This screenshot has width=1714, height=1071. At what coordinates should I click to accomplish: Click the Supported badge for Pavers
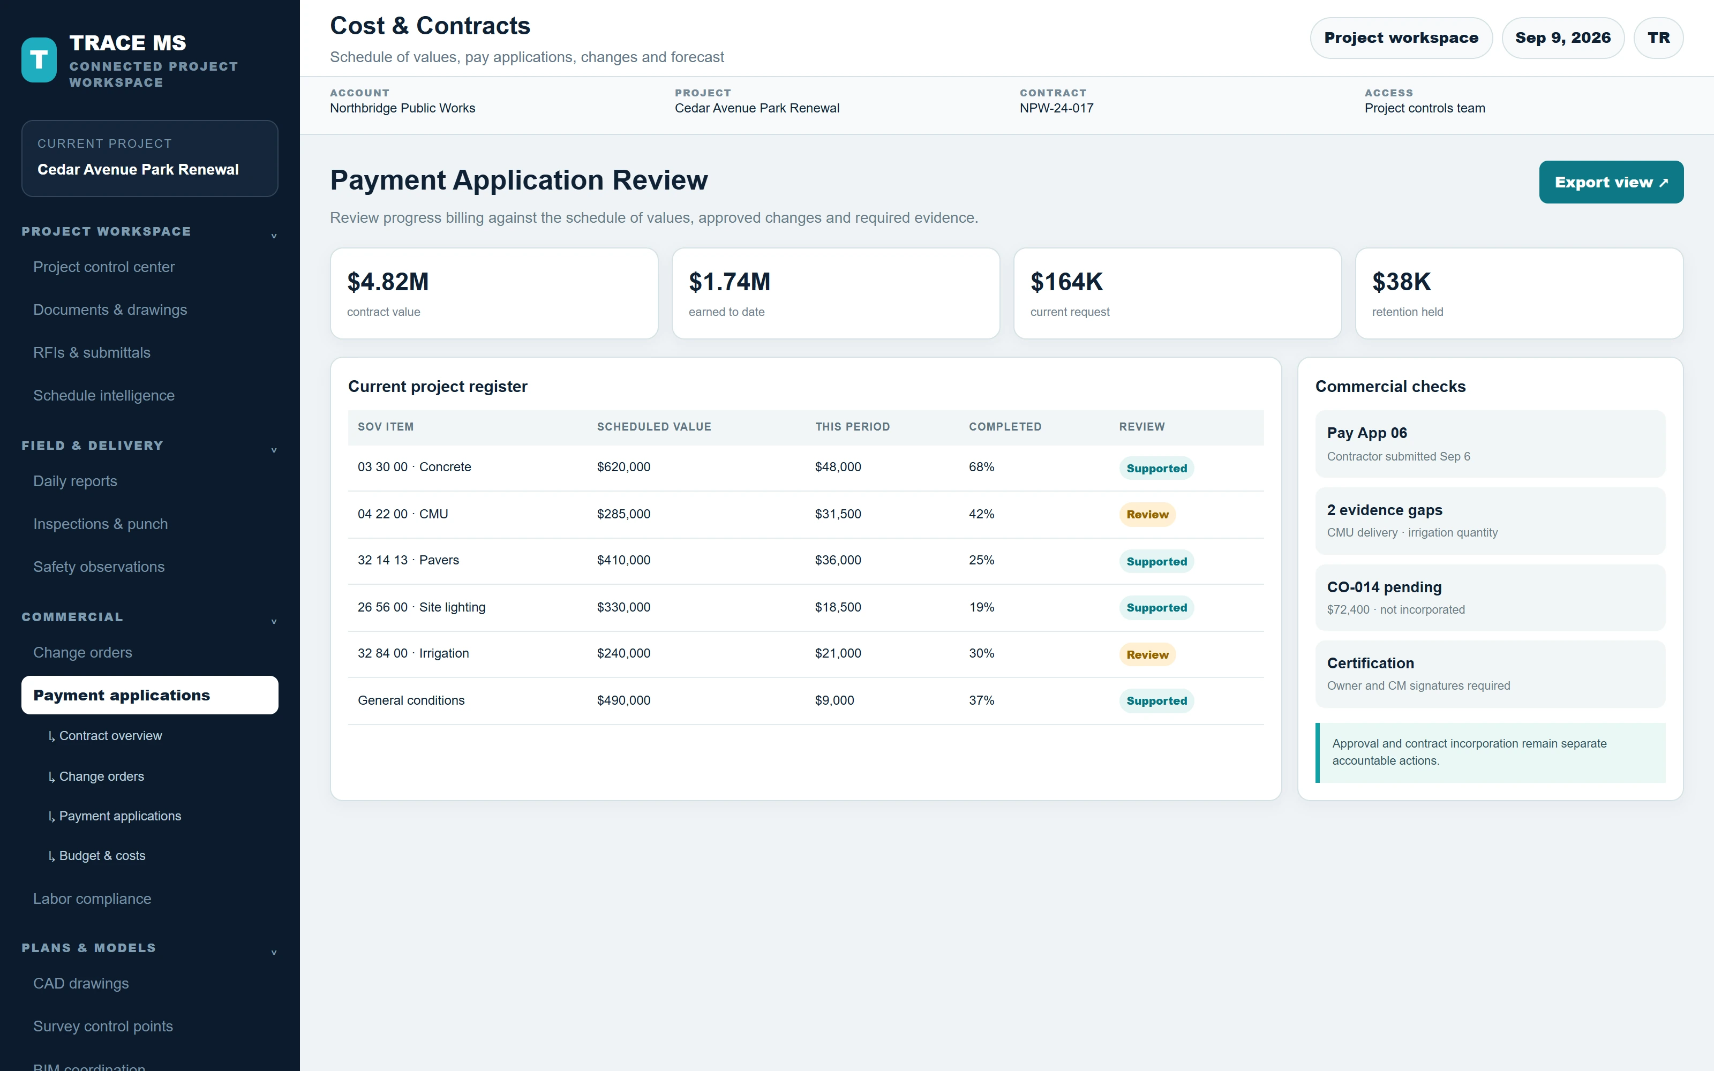click(1156, 562)
